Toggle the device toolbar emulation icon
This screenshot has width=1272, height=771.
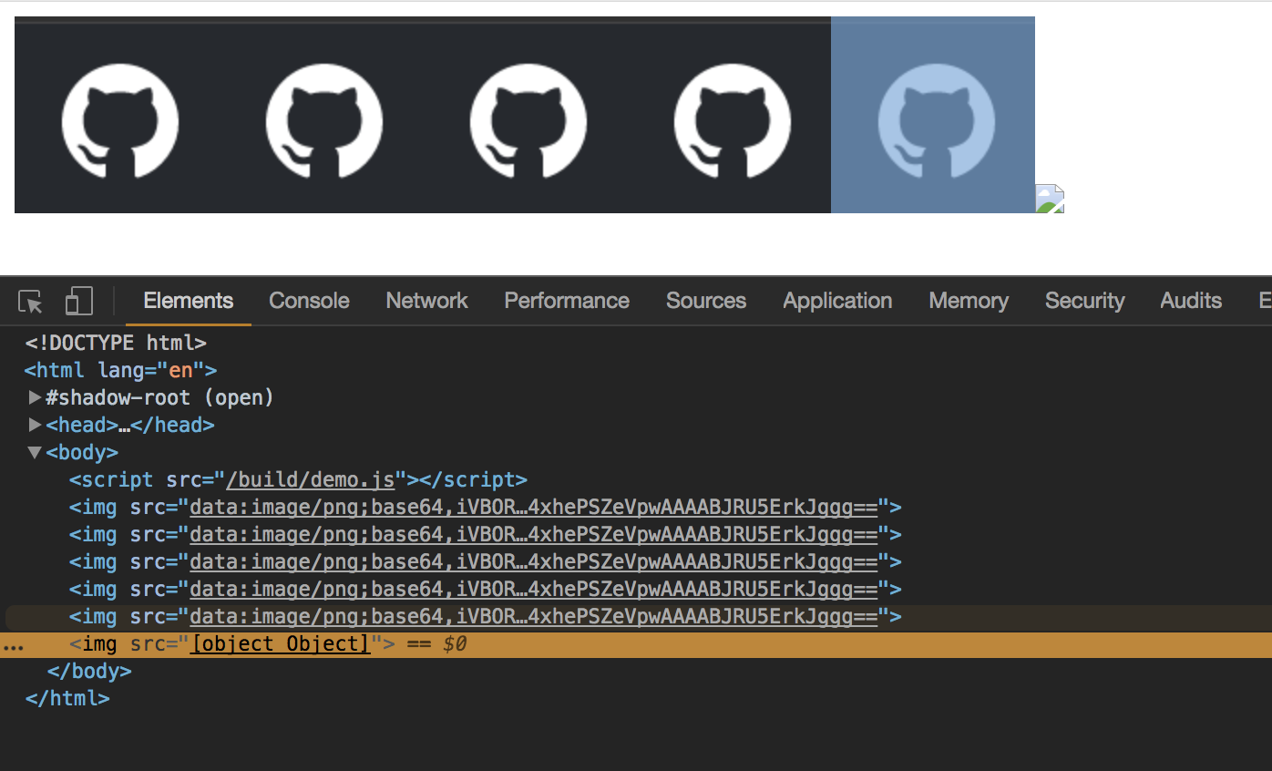pos(78,300)
